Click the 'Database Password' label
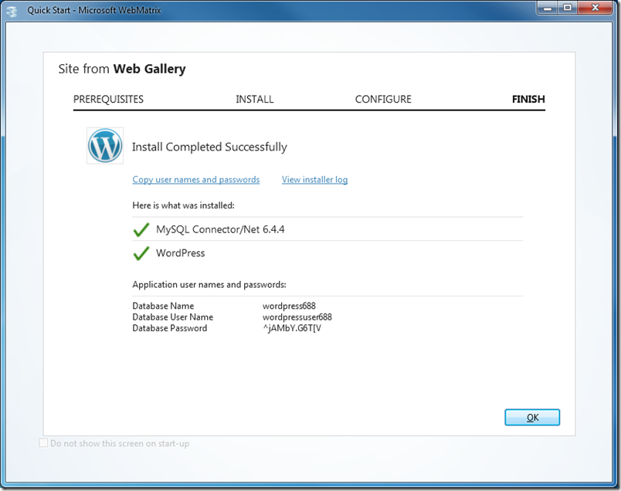This screenshot has height=491, width=621. point(169,328)
